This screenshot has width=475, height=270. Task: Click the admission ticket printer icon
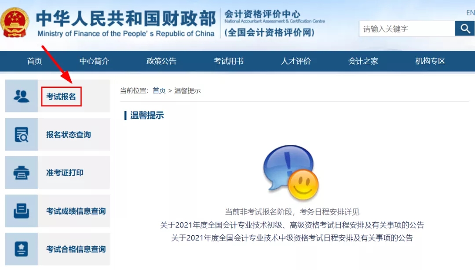(x=21, y=173)
